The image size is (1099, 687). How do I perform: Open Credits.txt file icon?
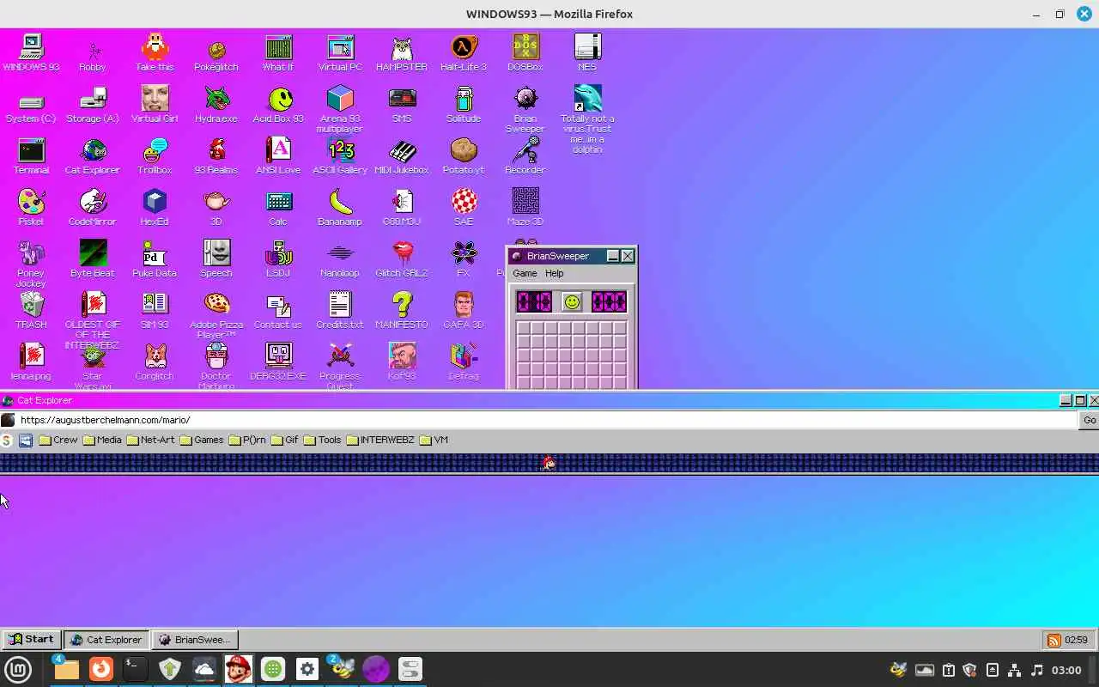pyautogui.click(x=340, y=311)
